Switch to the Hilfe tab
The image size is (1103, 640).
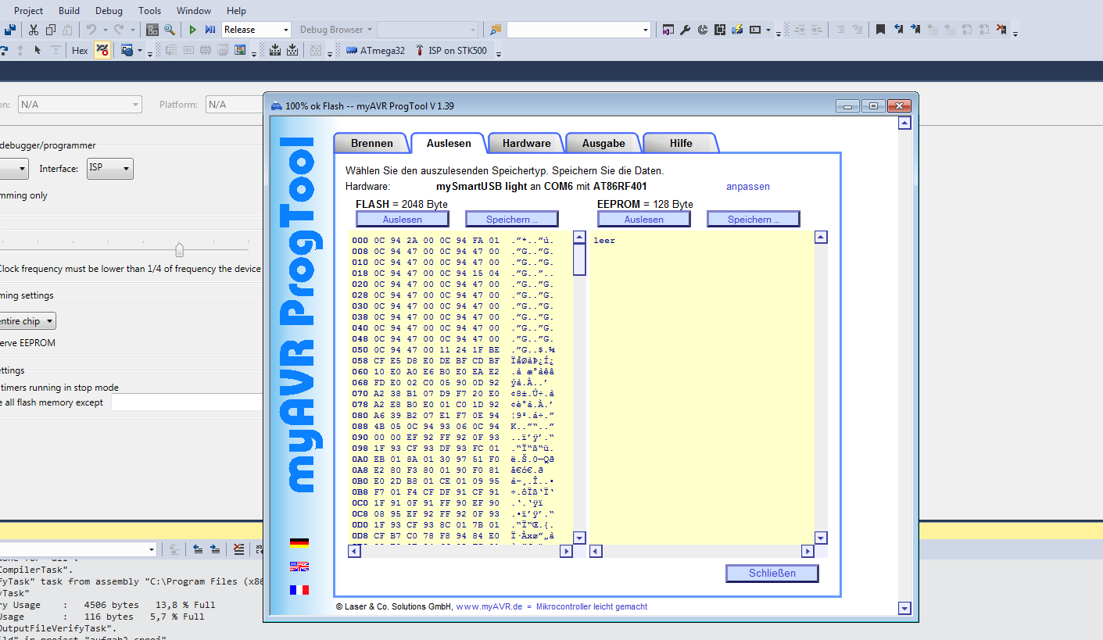coord(681,143)
